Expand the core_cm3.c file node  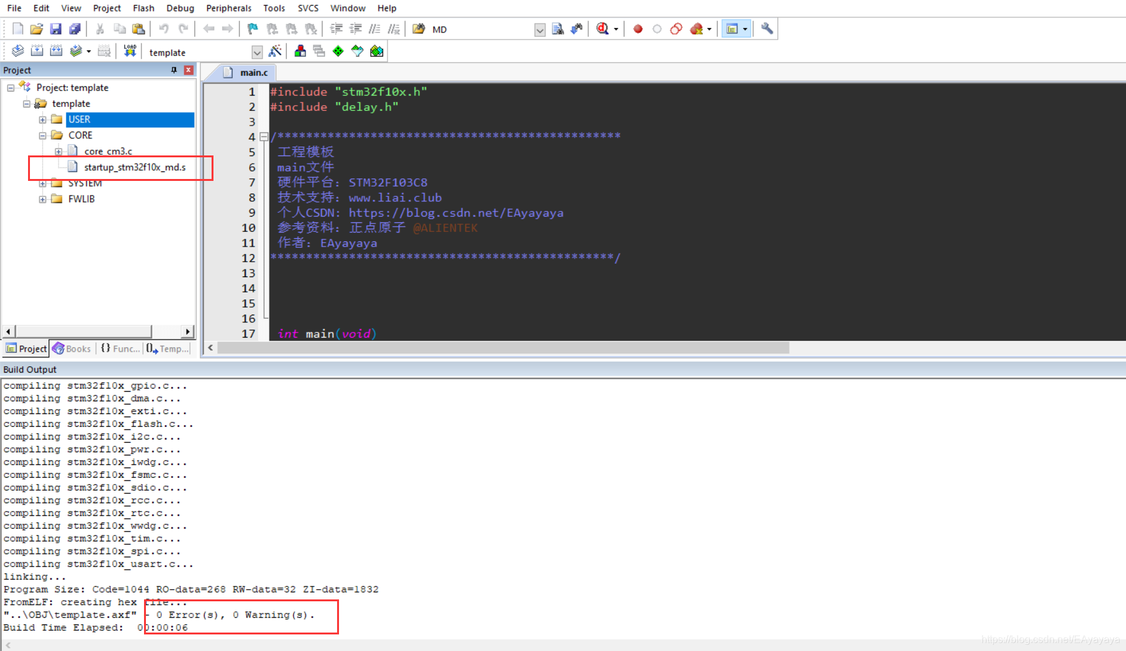click(59, 152)
